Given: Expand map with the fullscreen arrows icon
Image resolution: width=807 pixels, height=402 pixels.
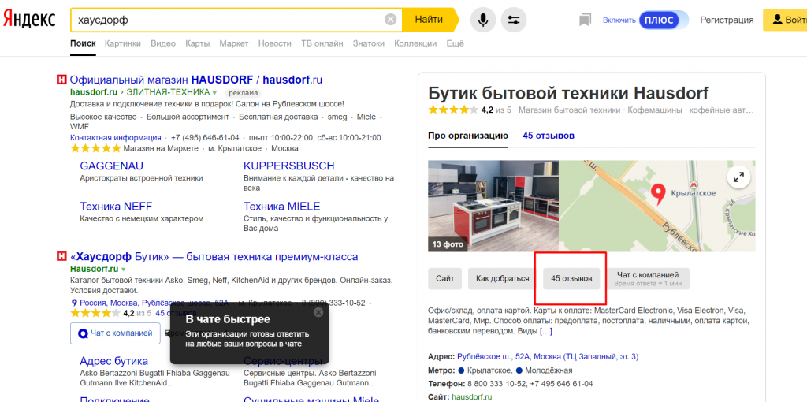Looking at the screenshot, I should coord(738,177).
